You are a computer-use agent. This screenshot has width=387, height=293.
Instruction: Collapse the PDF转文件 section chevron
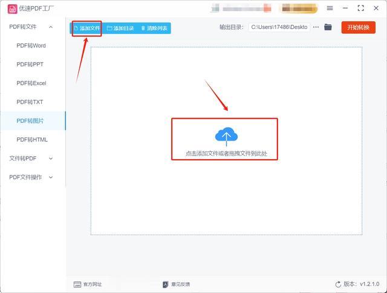51,27
